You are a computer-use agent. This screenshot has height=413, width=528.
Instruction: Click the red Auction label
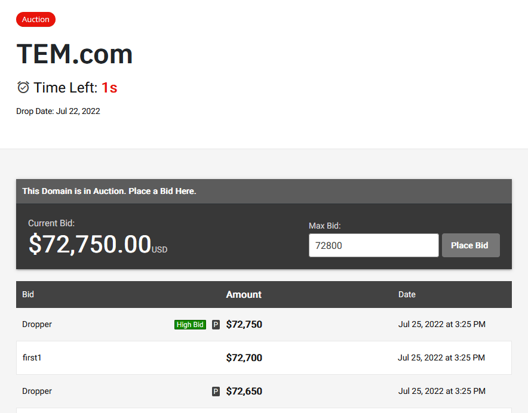point(36,20)
